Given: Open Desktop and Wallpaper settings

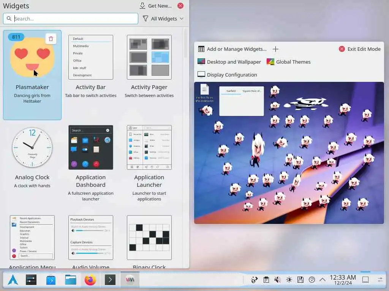Looking at the screenshot, I should point(229,62).
